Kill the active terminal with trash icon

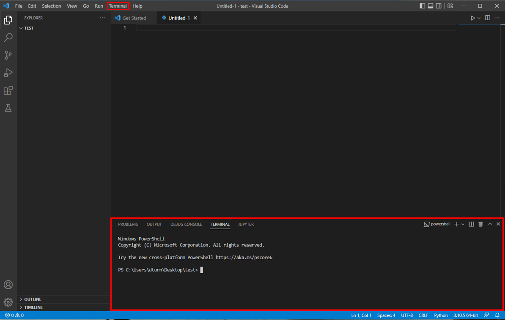480,224
